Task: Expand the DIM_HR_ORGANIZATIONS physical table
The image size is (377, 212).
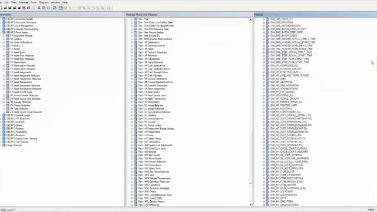Action: pyautogui.click(x=264, y=89)
